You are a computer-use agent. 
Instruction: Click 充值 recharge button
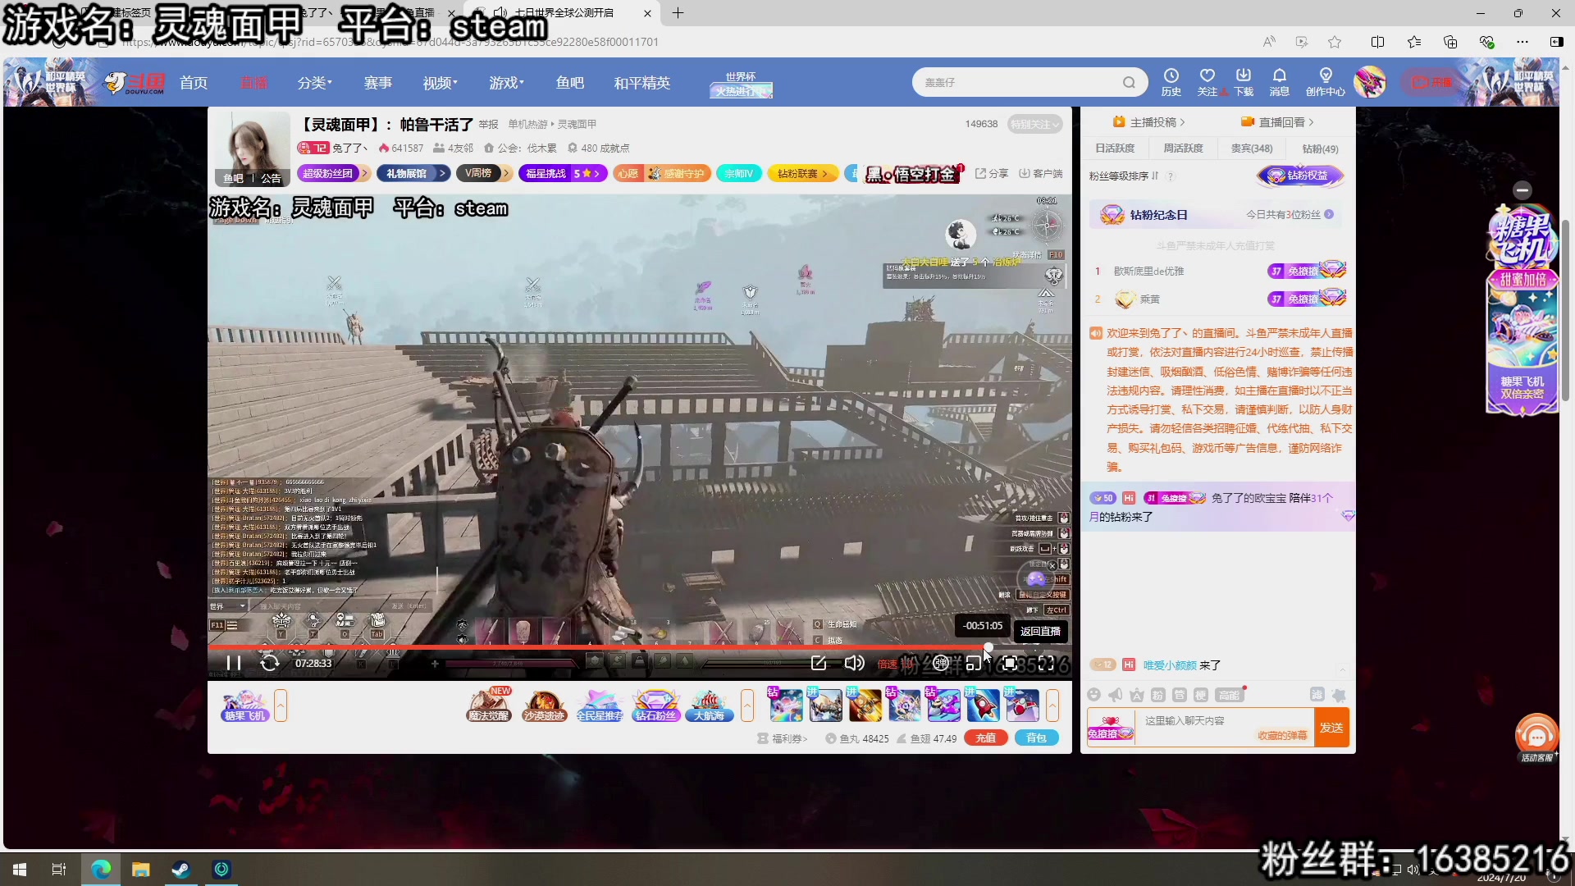pyautogui.click(x=986, y=738)
